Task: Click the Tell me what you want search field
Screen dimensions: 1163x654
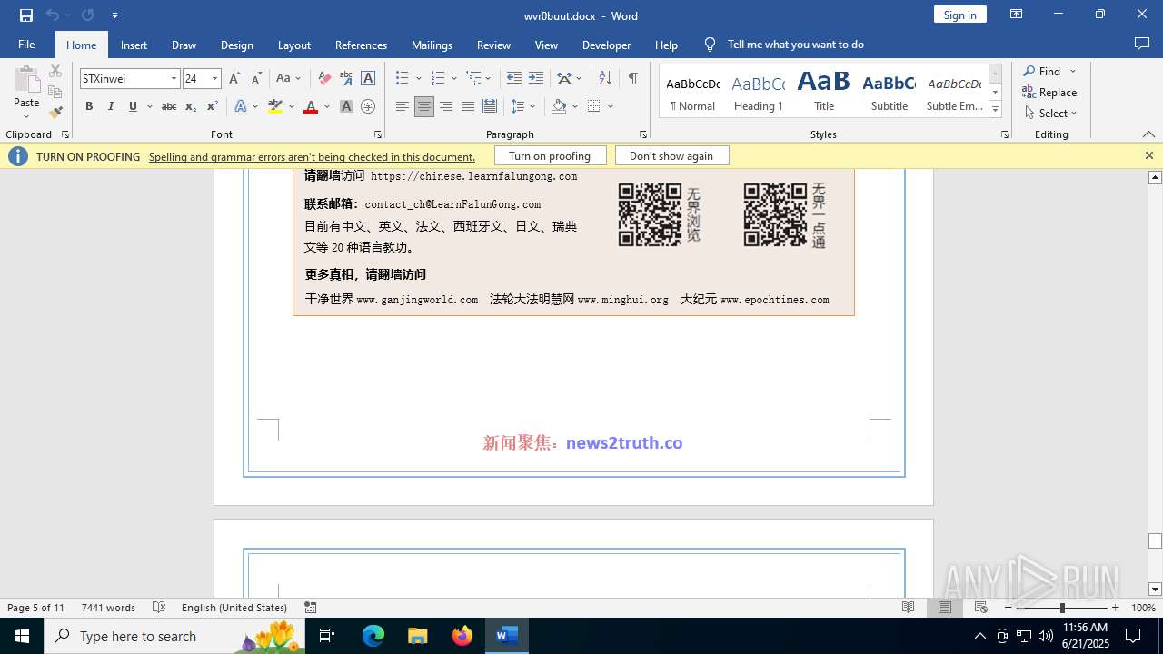Action: coord(795,45)
